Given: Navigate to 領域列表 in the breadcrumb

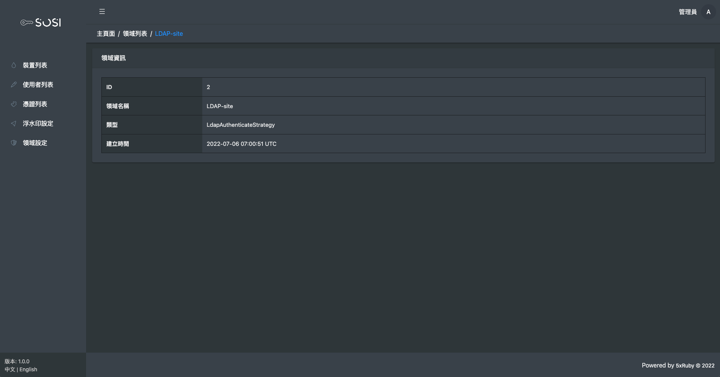Looking at the screenshot, I should click(x=135, y=34).
